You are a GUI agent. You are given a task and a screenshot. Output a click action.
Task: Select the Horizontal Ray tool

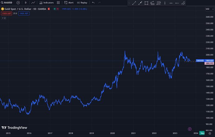pos(177,3)
